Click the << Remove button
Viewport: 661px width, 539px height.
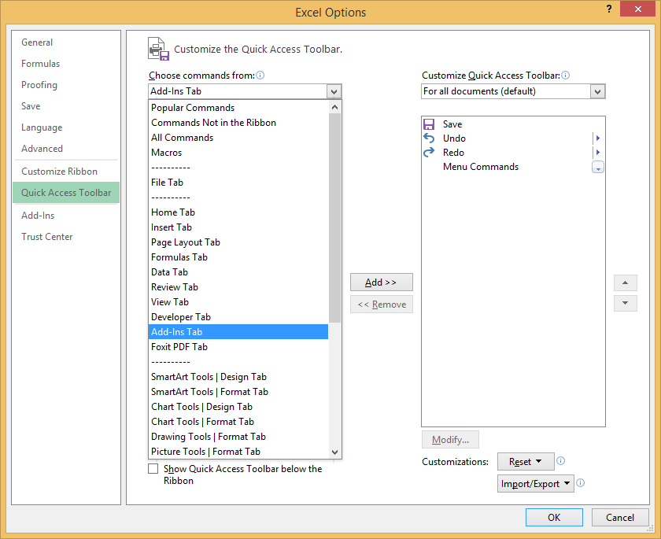[382, 305]
